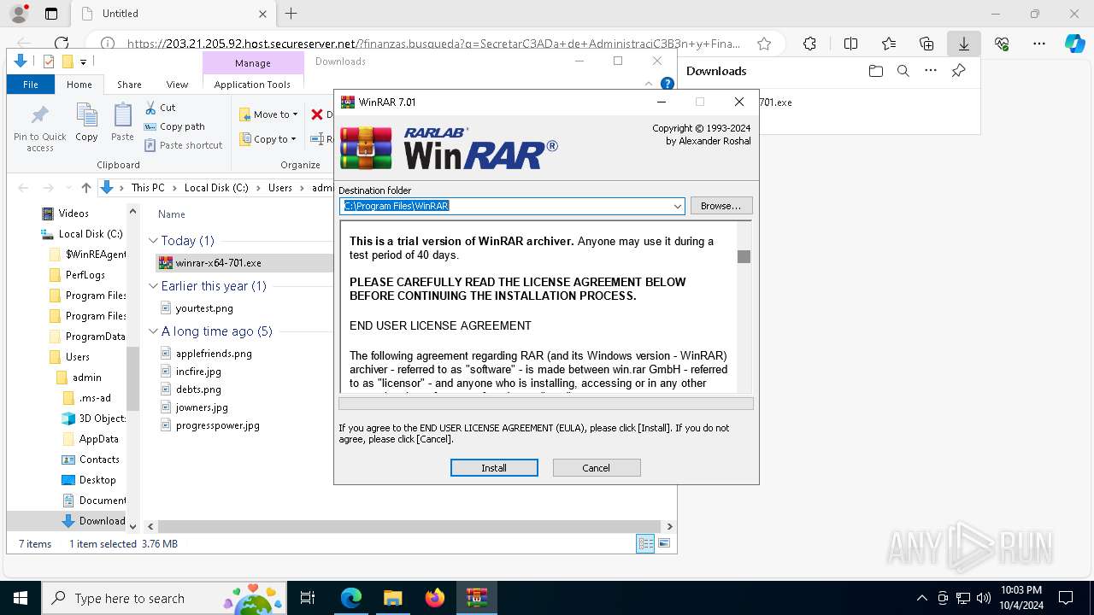Viewport: 1094px width, 615px height.
Task: Click the Name column header
Action: (x=172, y=214)
